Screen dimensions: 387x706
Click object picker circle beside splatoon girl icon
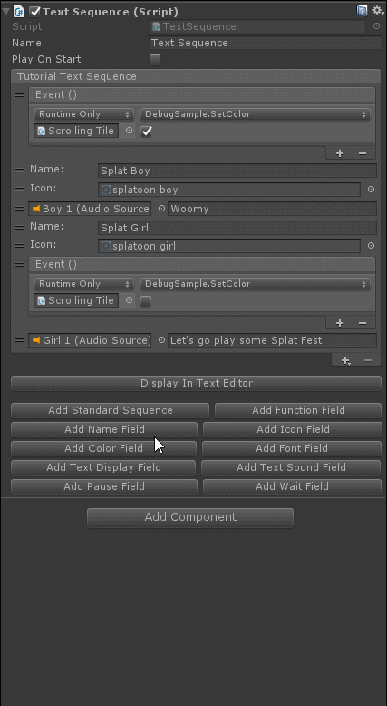[371, 245]
